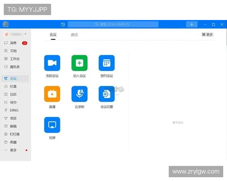
Task: Launch the orange 直播 live broadcast icon
Action: pos(52,94)
